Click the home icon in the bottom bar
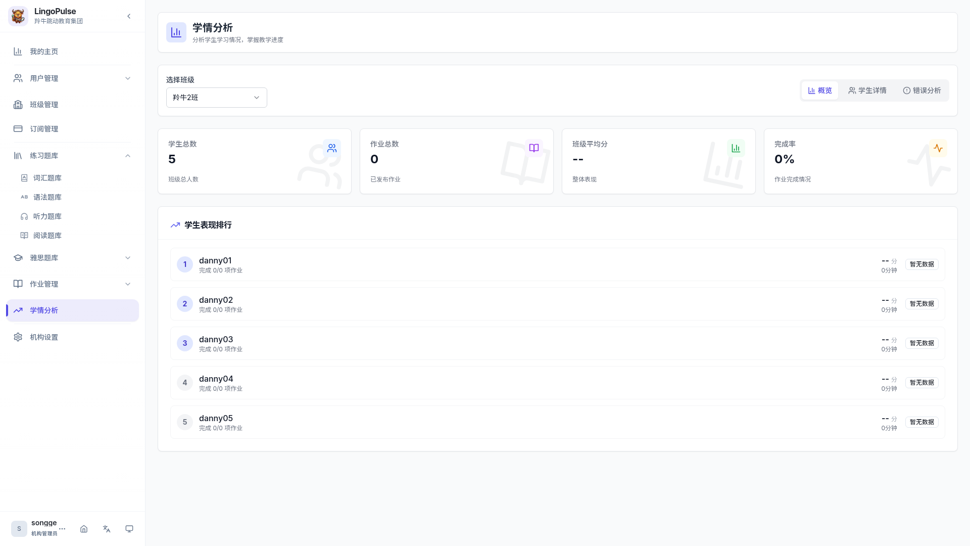This screenshot has width=970, height=546. [x=84, y=529]
